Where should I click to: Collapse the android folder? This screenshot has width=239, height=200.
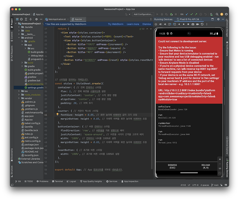pyautogui.click(x=19, y=38)
